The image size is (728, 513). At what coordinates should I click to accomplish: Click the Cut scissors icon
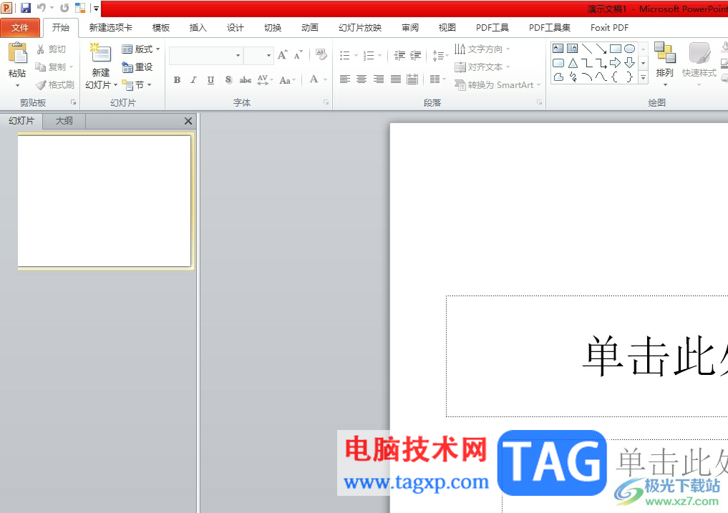click(40, 49)
